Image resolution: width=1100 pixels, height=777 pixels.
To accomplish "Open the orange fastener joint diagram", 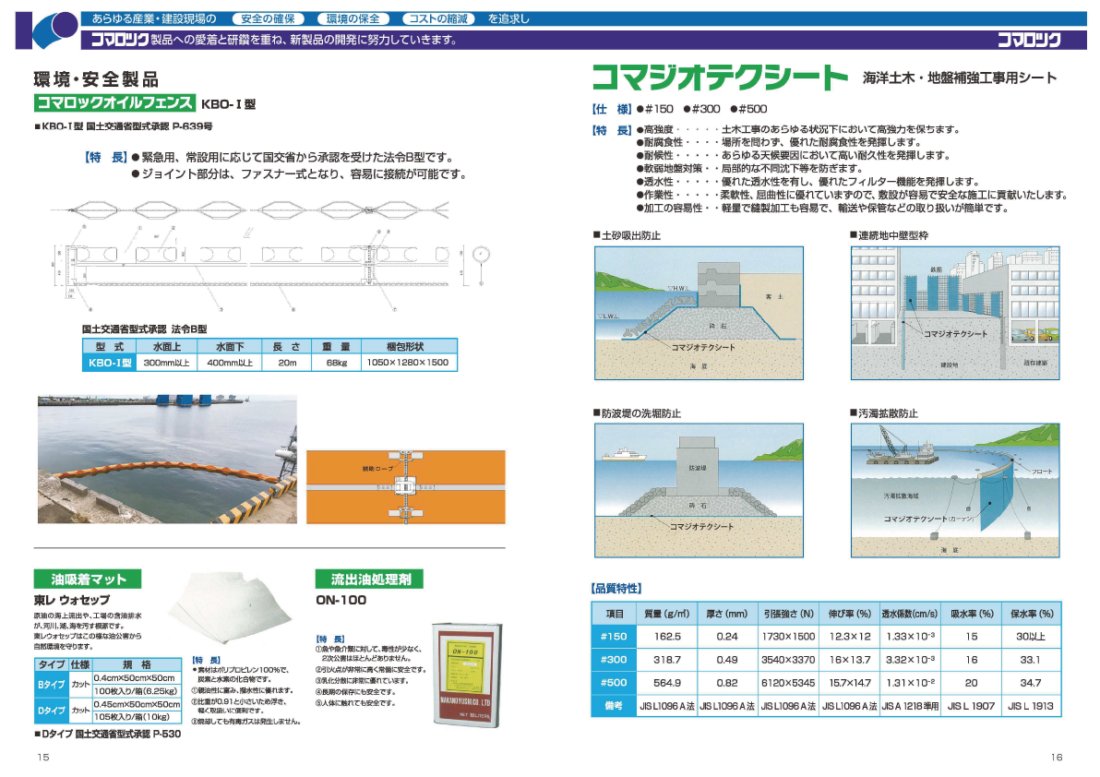I will click(x=405, y=486).
